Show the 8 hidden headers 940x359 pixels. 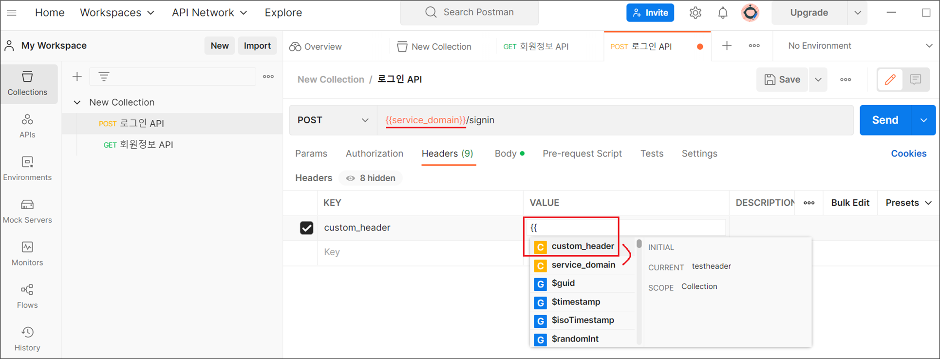coord(371,178)
